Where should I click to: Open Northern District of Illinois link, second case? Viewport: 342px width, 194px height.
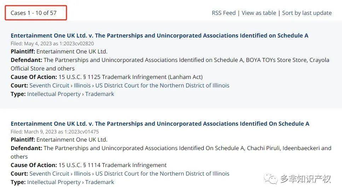pyautogui.click(x=162, y=173)
